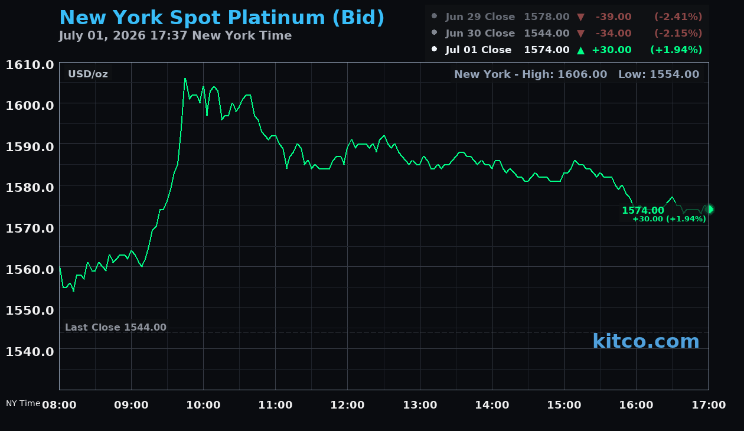The height and width of the screenshot is (431, 744).
Task: Click the 1610.0 y-axis label
Action: (30, 64)
